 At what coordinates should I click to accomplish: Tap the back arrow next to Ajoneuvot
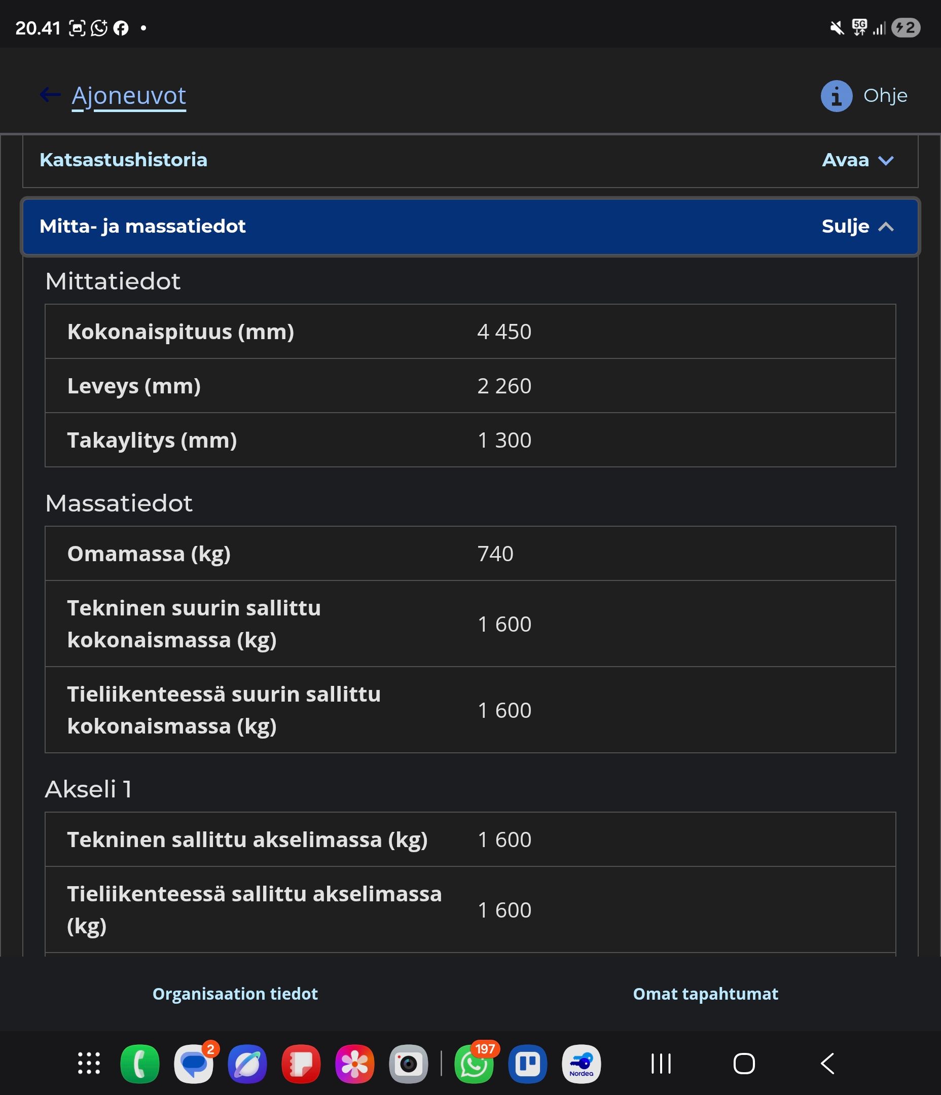[50, 95]
